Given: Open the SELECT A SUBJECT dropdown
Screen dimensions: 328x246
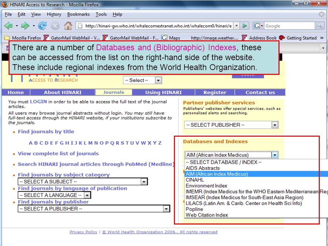Looking at the screenshot, I should (x=83, y=181).
